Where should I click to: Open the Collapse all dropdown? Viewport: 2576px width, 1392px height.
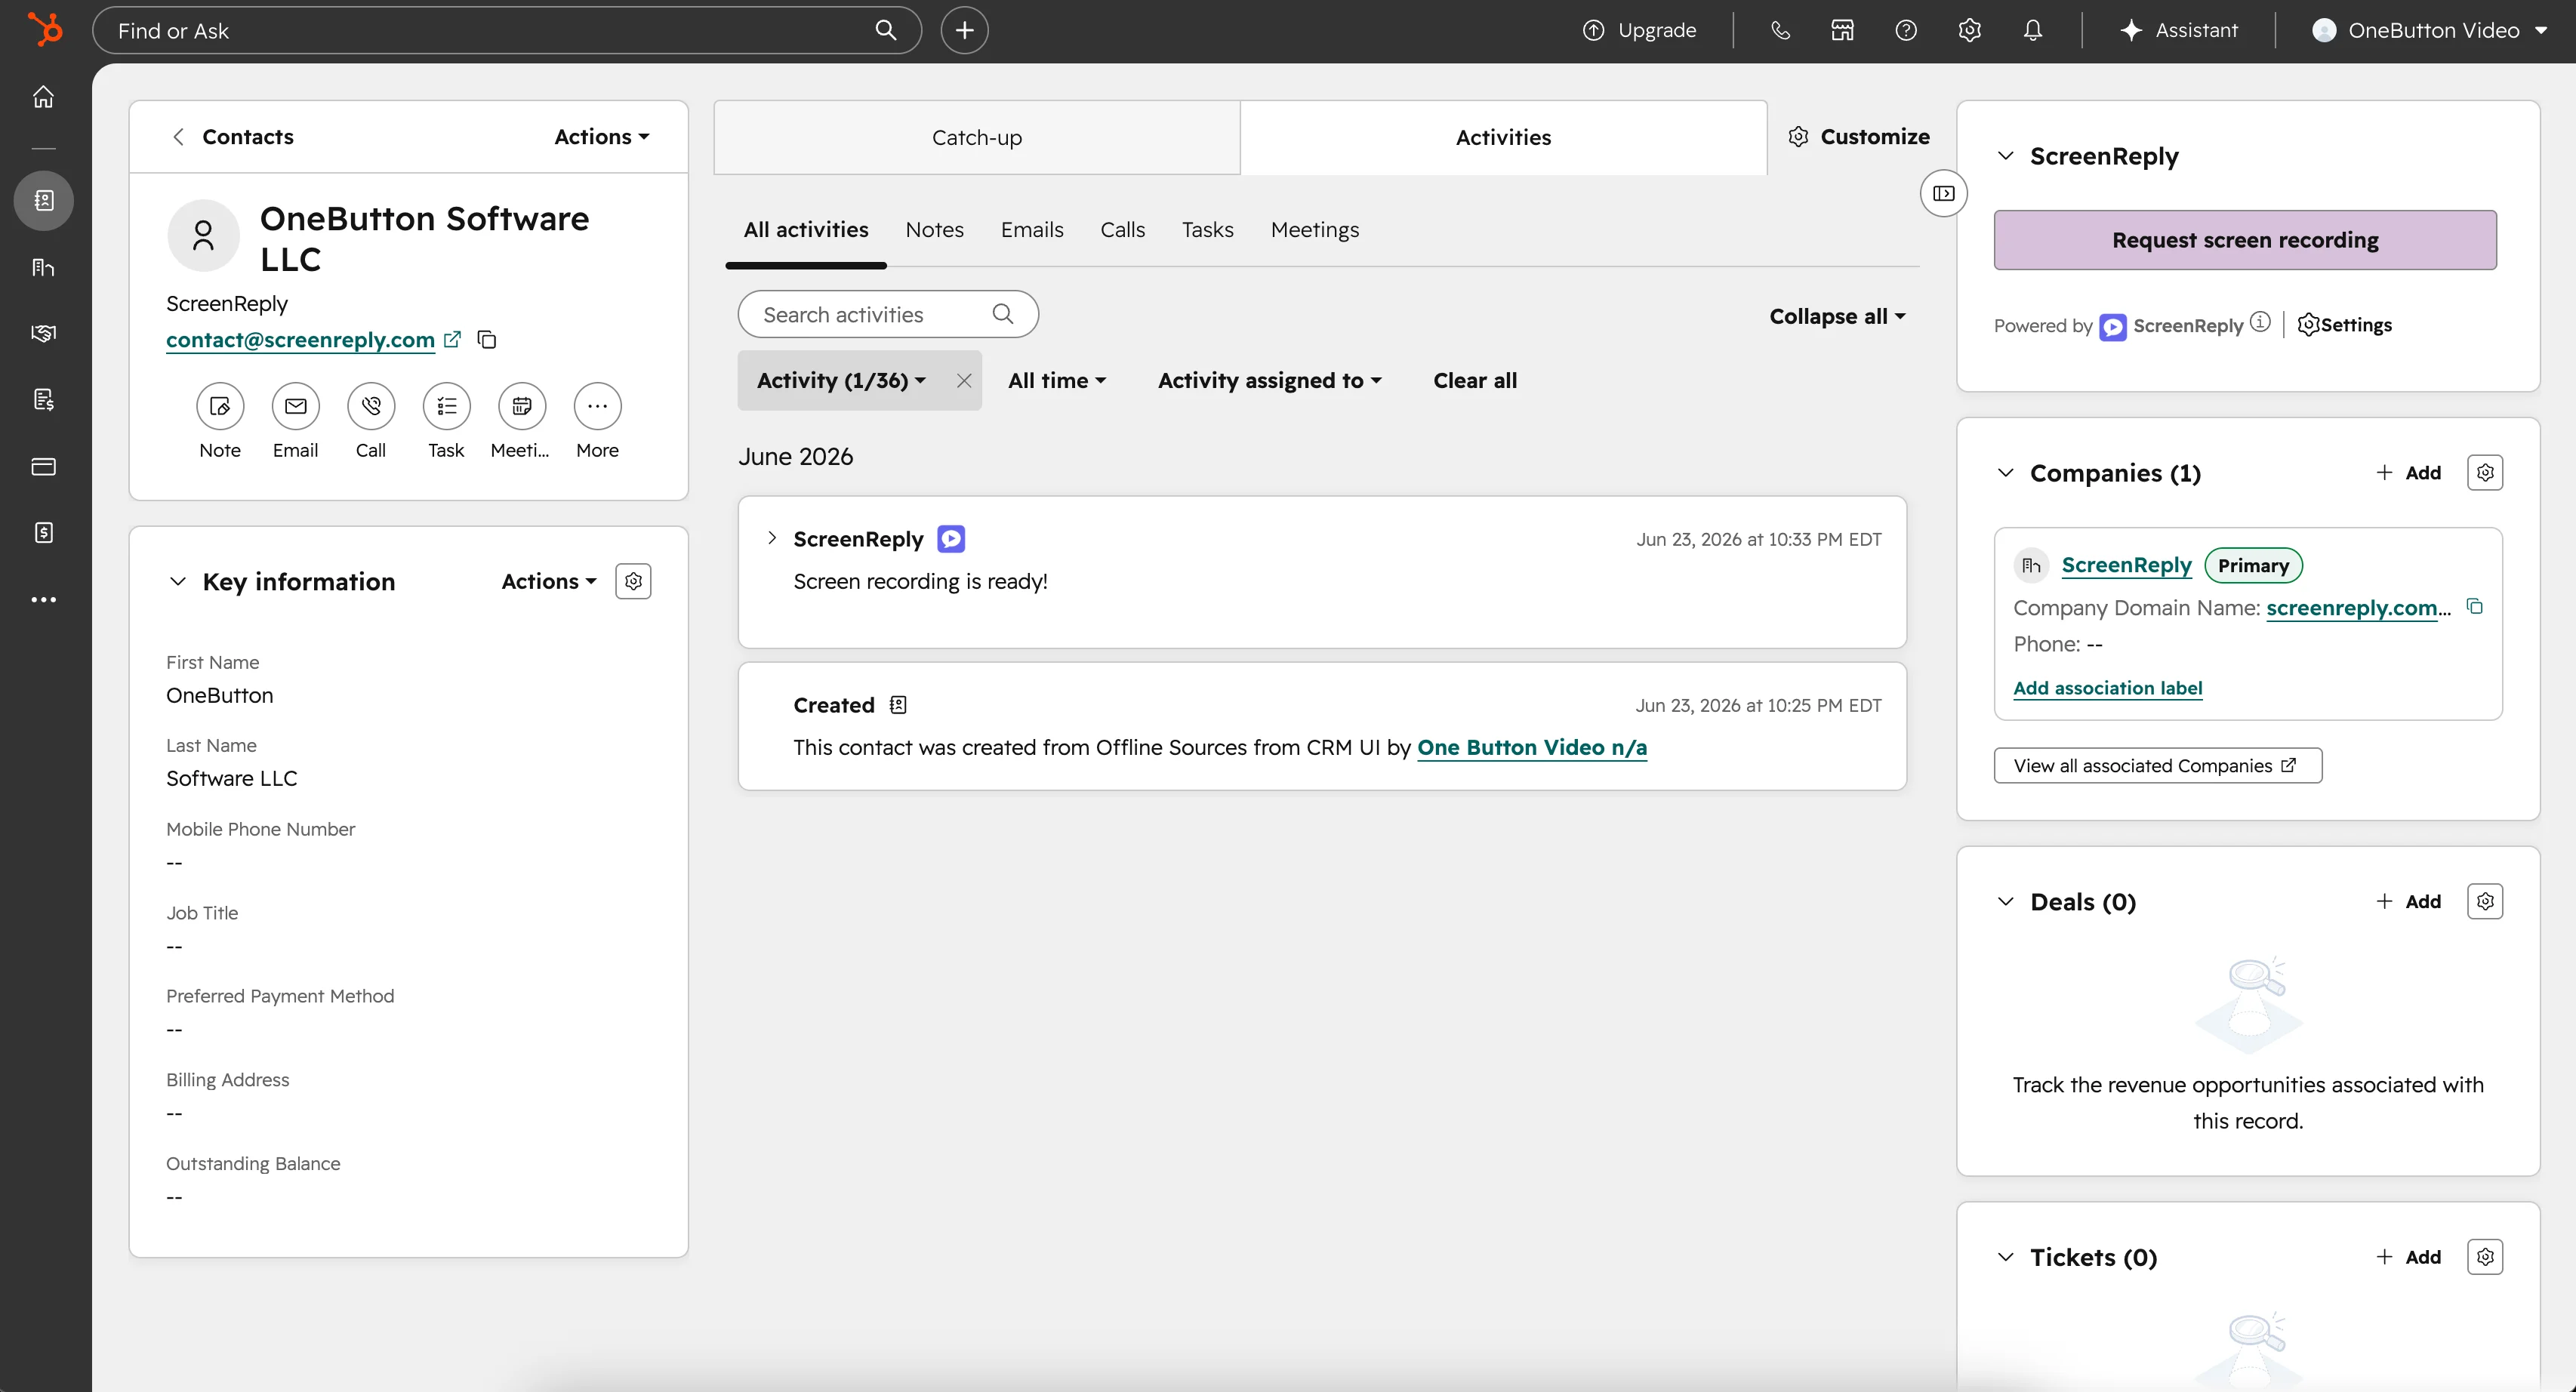pos(1837,316)
